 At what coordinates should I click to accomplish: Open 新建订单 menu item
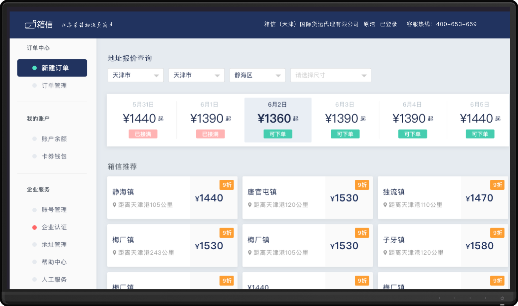coord(52,68)
